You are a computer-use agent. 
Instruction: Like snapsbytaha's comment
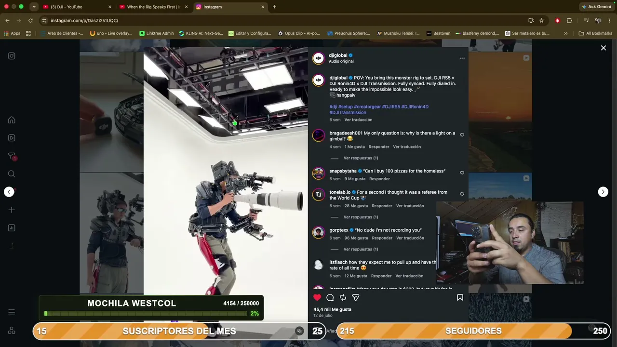coord(462,173)
